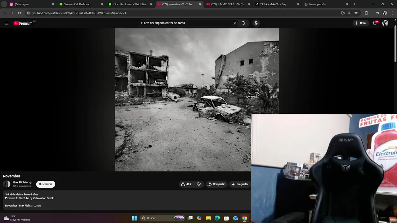The image size is (397, 223).
Task: View site information icon in address bar
Action: [x=28, y=13]
